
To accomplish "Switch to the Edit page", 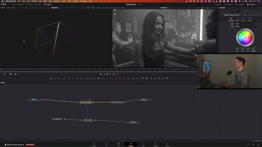I will tap(118, 145).
